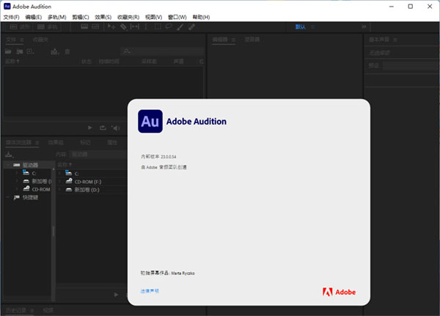
Task: Click the 默认 workspace label
Action: pyautogui.click(x=301, y=26)
